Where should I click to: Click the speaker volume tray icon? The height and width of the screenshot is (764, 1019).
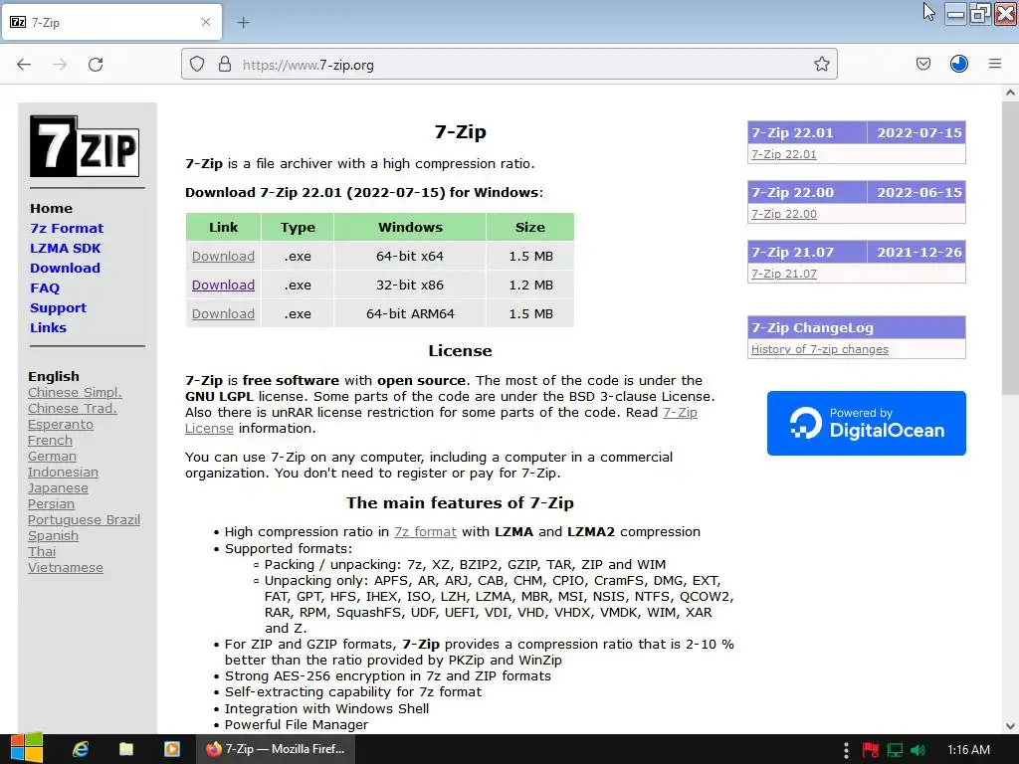coord(917,750)
